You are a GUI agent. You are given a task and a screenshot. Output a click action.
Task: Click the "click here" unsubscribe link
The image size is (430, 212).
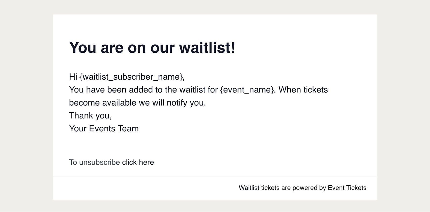138,162
